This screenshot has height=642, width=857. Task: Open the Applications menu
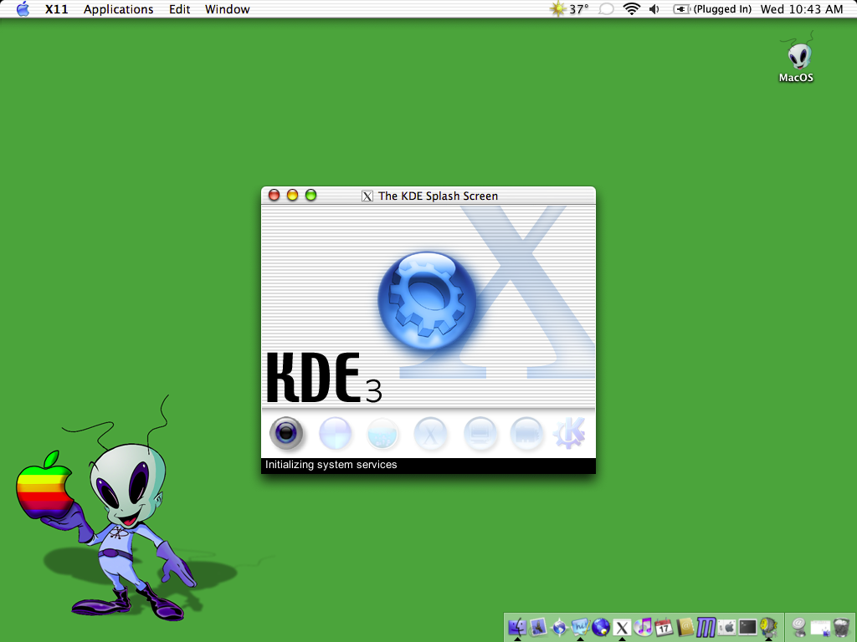click(x=119, y=9)
